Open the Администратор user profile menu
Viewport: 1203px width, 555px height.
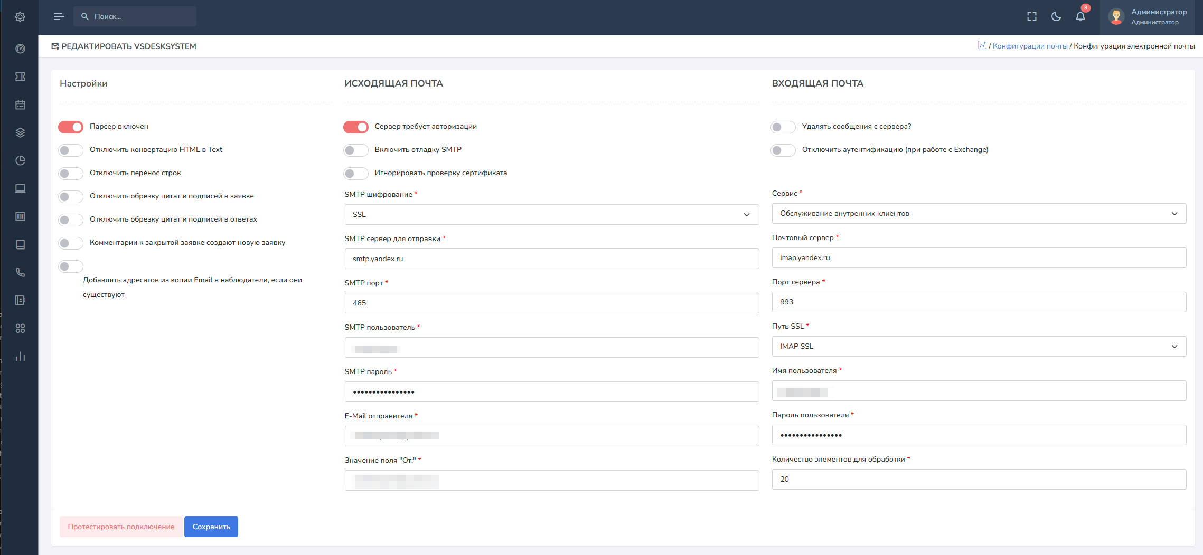pyautogui.click(x=1149, y=17)
